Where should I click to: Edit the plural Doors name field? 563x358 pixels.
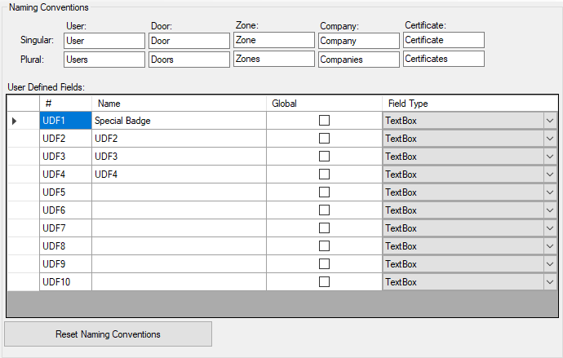(x=189, y=60)
